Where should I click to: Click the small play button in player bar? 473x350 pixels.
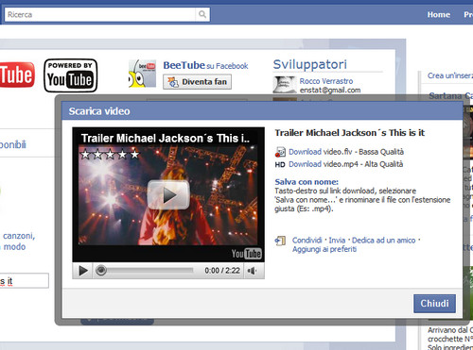pyautogui.click(x=83, y=271)
